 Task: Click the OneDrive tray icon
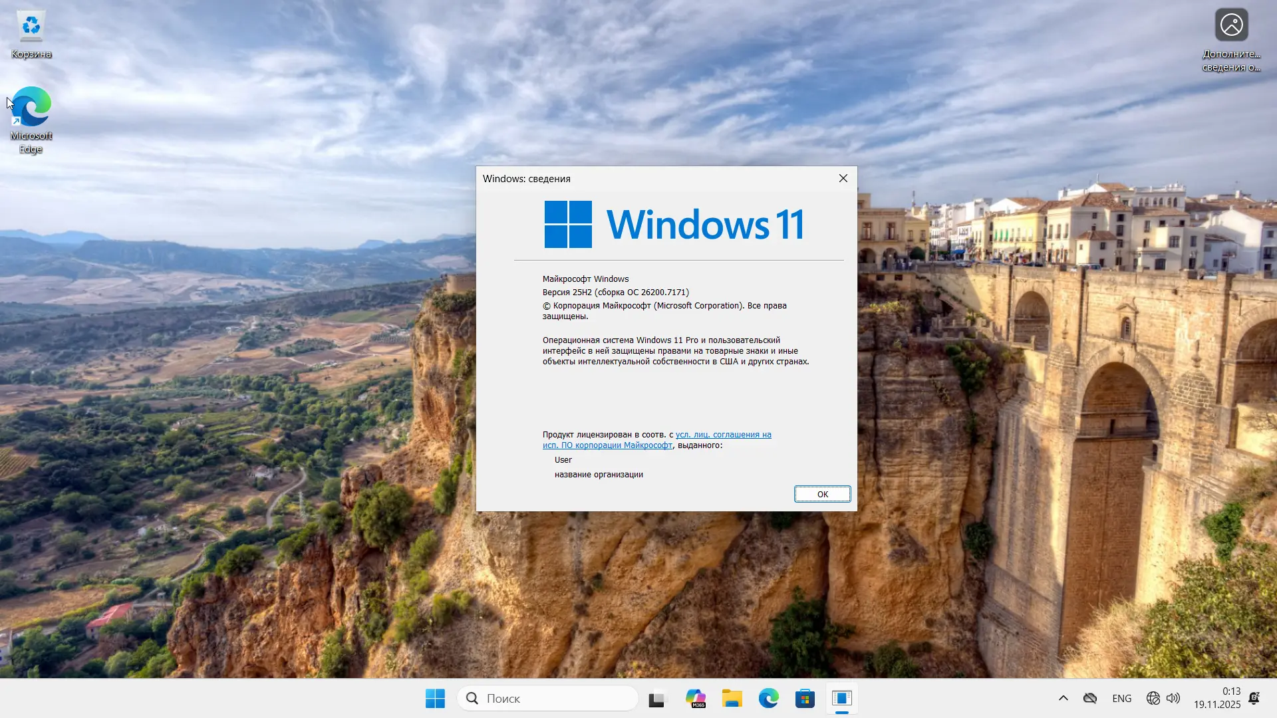point(1089,698)
